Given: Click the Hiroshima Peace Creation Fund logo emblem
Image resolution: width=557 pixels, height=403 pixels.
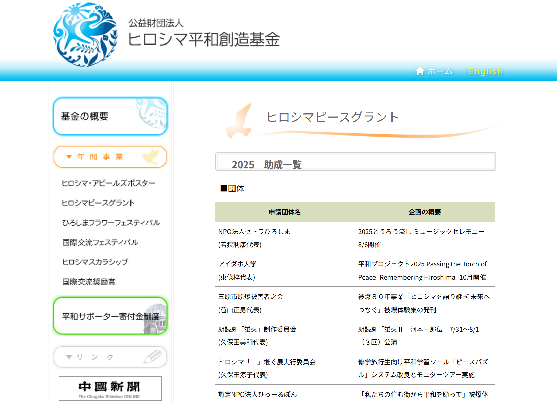Looking at the screenshot, I should click(x=85, y=34).
